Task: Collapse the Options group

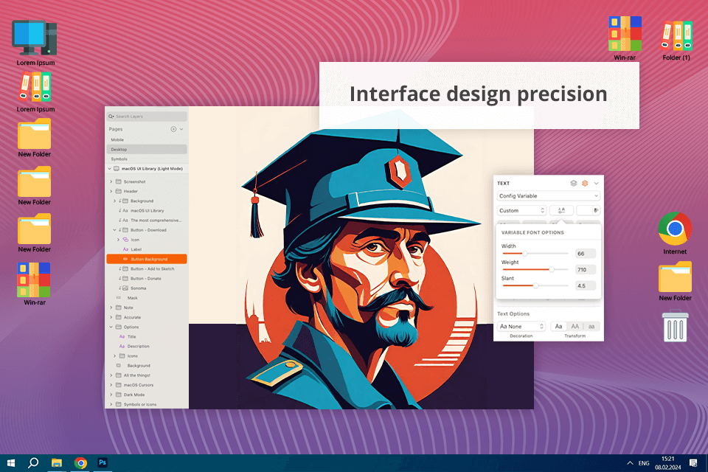Action: coord(111,327)
